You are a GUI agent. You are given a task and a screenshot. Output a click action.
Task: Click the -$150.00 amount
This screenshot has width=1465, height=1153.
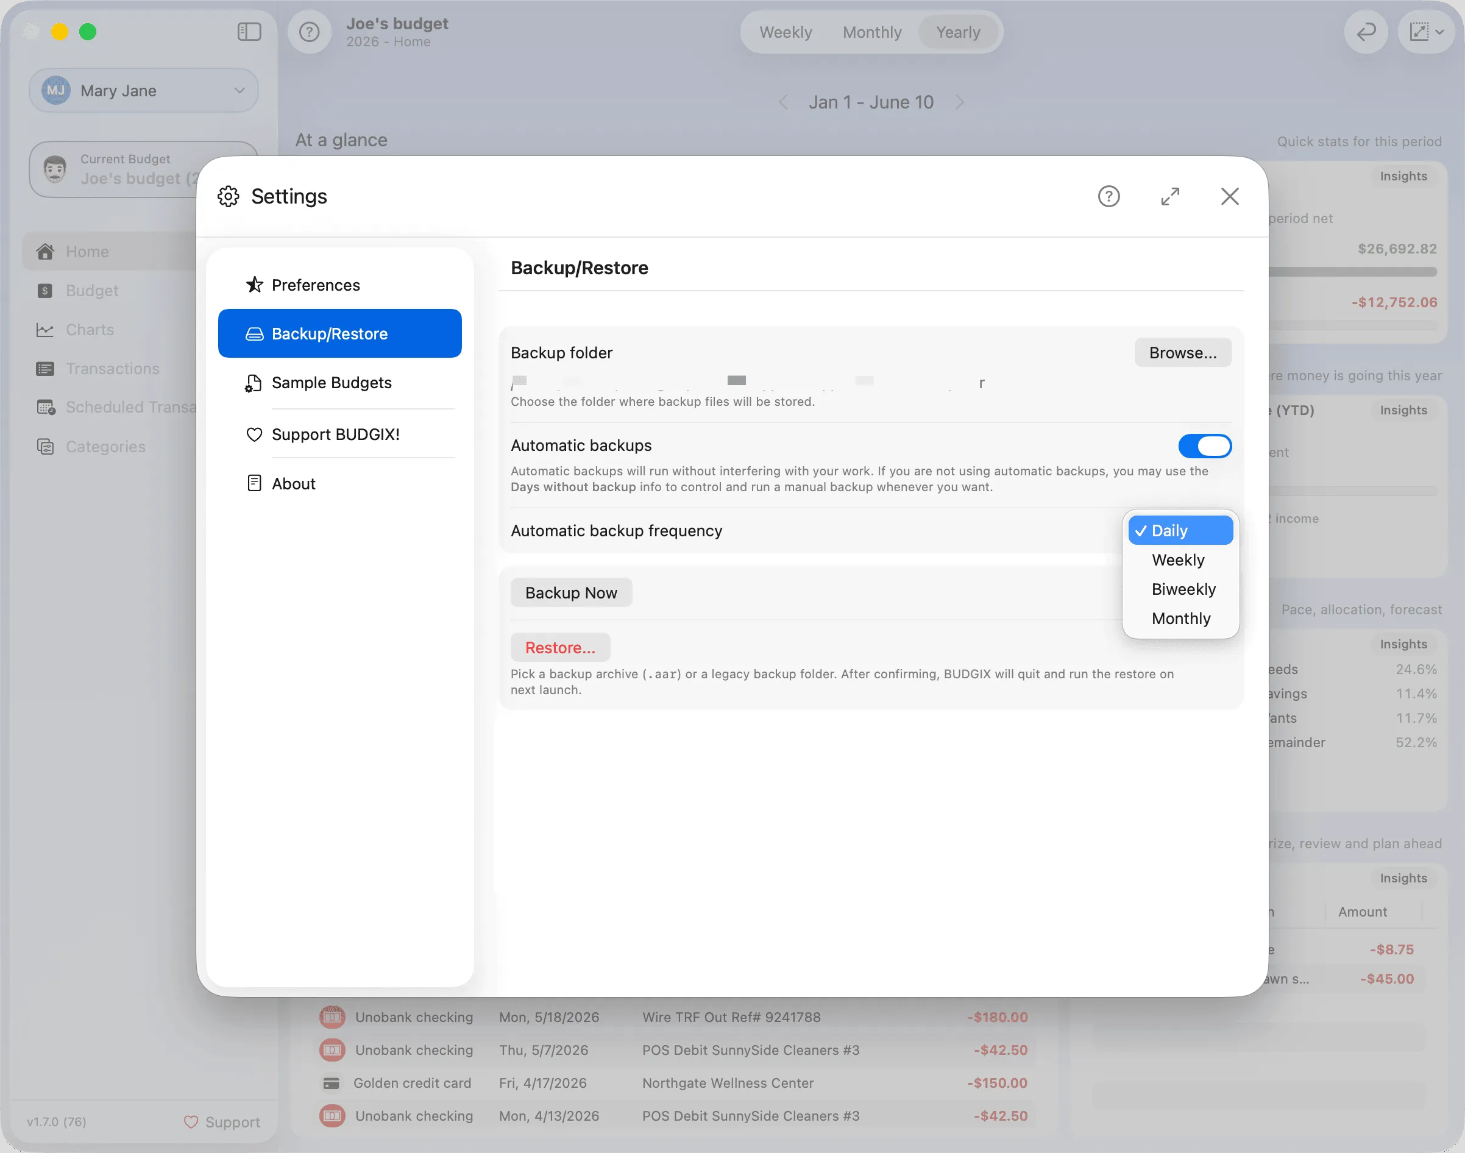click(996, 1083)
